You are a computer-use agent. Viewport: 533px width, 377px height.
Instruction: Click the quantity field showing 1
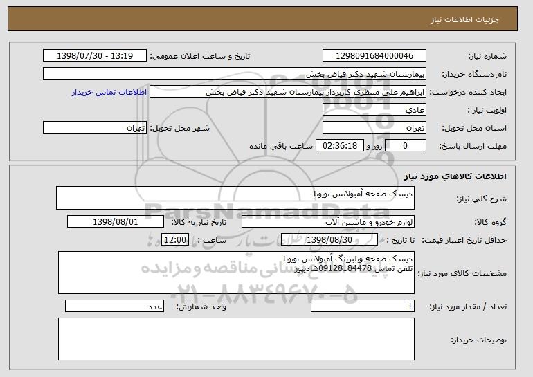click(363, 306)
